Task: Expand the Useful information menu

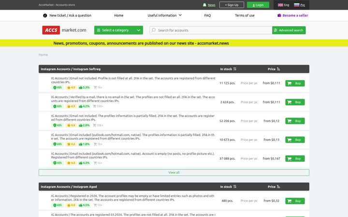Action: click(164, 15)
